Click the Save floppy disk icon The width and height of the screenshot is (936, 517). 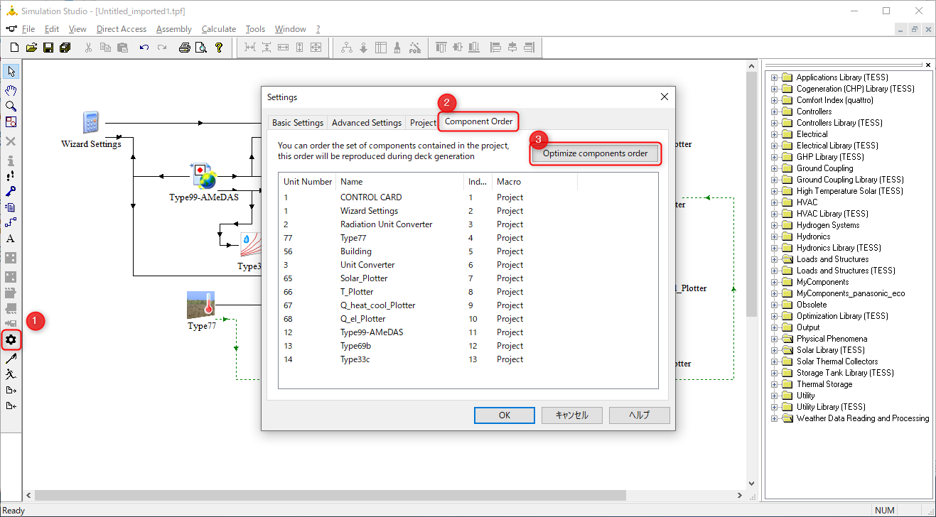point(48,48)
